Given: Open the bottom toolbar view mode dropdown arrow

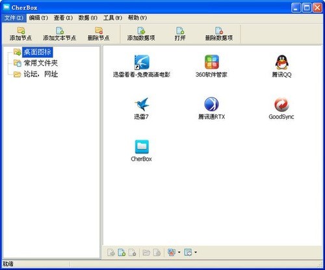Looking at the screenshot, I should click(179, 252).
